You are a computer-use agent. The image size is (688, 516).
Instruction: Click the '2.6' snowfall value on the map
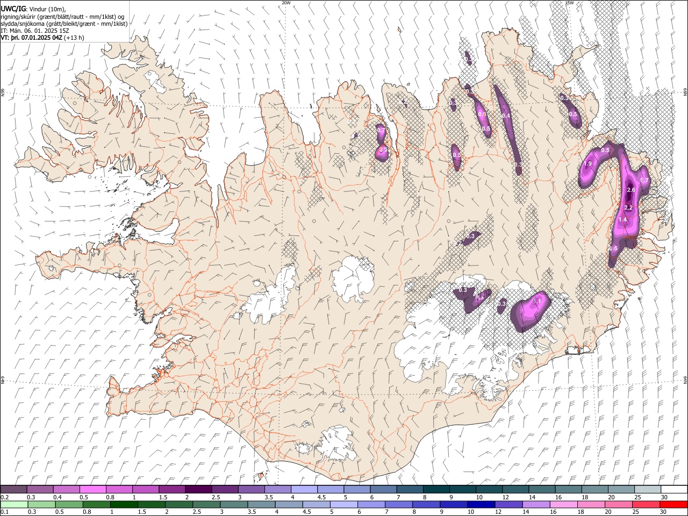click(631, 190)
